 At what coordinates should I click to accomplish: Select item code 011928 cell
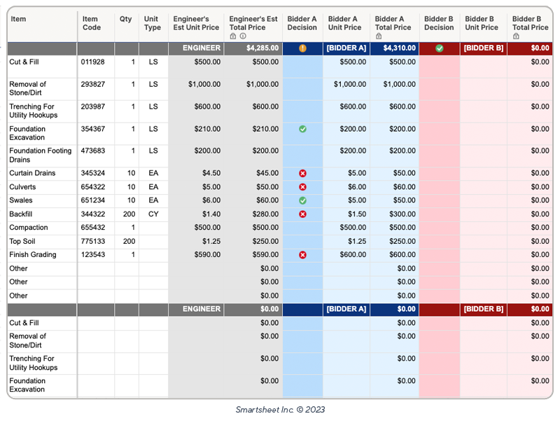point(96,67)
